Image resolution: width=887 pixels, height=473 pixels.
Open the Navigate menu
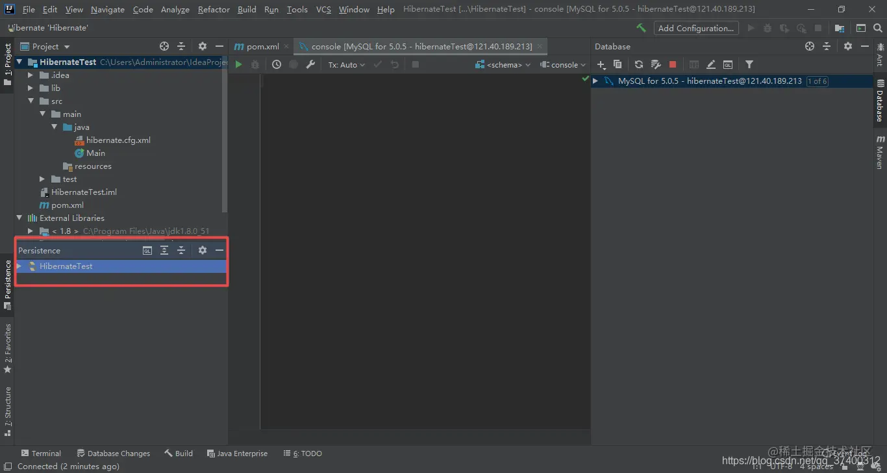[x=108, y=9]
